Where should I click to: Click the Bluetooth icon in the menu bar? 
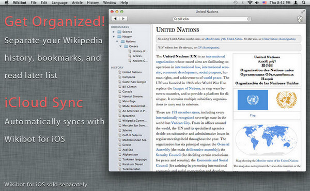[x=243, y=3]
